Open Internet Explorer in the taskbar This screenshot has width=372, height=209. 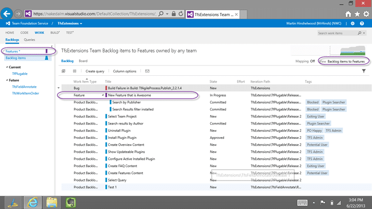[33, 202]
